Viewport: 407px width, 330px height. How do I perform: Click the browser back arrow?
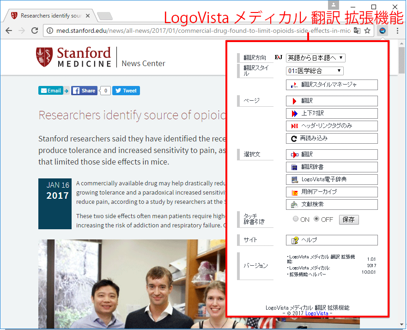9,31
